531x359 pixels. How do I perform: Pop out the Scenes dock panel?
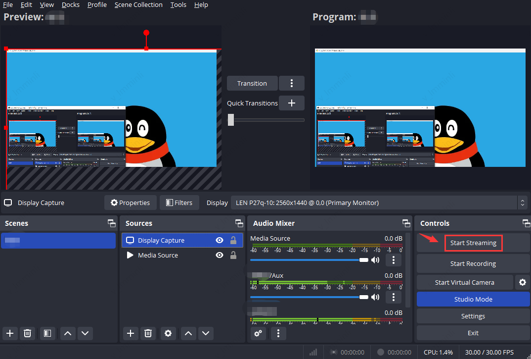(111, 223)
